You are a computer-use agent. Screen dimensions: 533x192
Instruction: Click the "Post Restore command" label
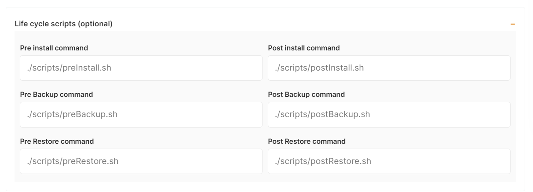[307, 141]
